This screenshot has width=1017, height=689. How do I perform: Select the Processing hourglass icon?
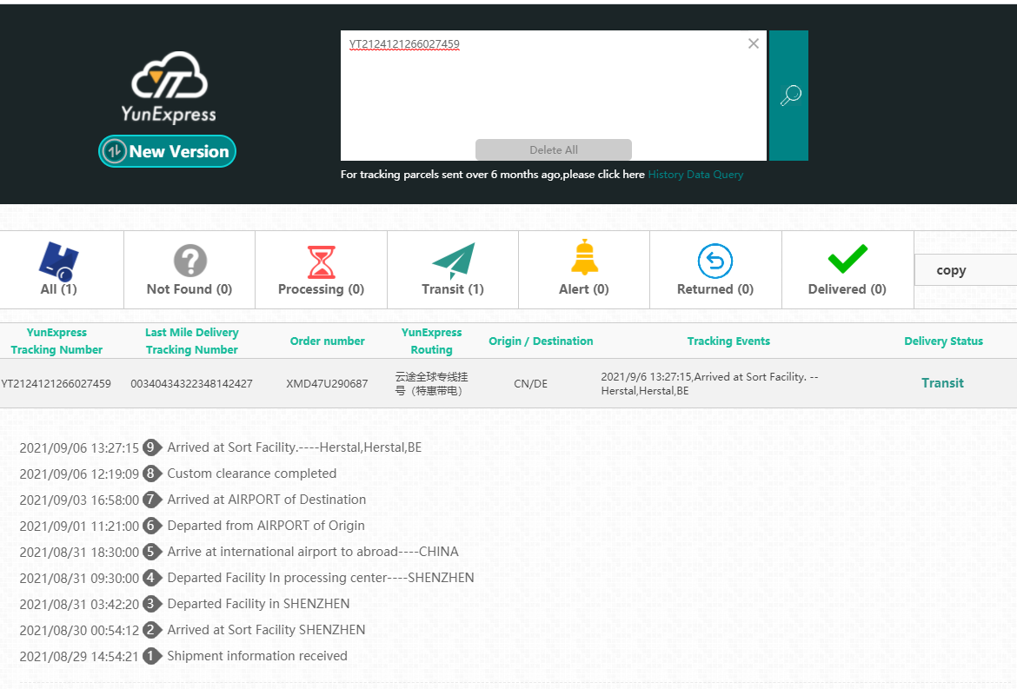(x=321, y=261)
